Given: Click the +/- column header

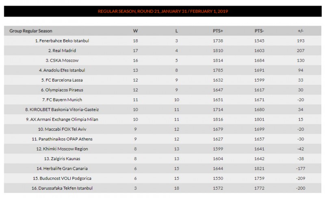Looking at the screenshot, I should [x=301, y=31].
